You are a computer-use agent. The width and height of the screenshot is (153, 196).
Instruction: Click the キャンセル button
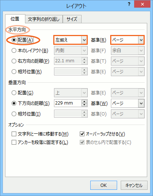point(134,185)
